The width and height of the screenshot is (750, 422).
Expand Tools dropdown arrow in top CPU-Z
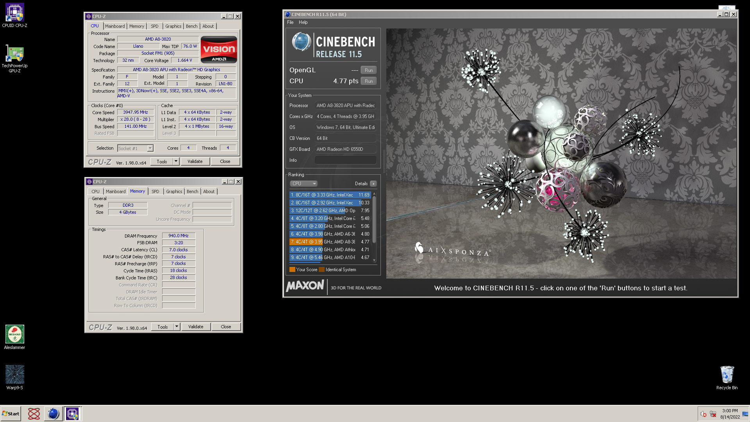[x=176, y=161]
